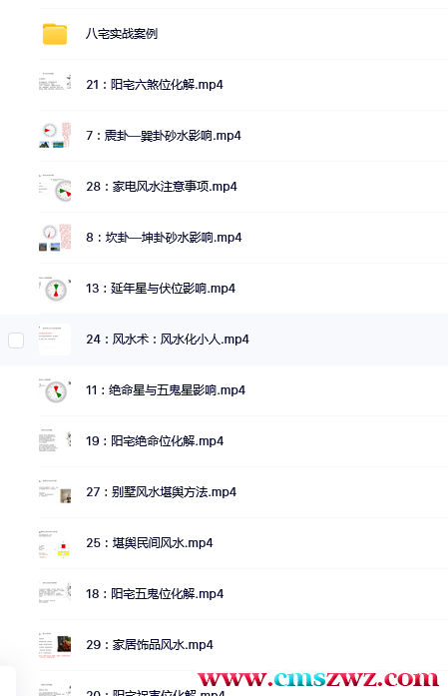Click thumbnail of 28：家电风水注意事项.mp4
The height and width of the screenshot is (696, 448).
pos(55,187)
